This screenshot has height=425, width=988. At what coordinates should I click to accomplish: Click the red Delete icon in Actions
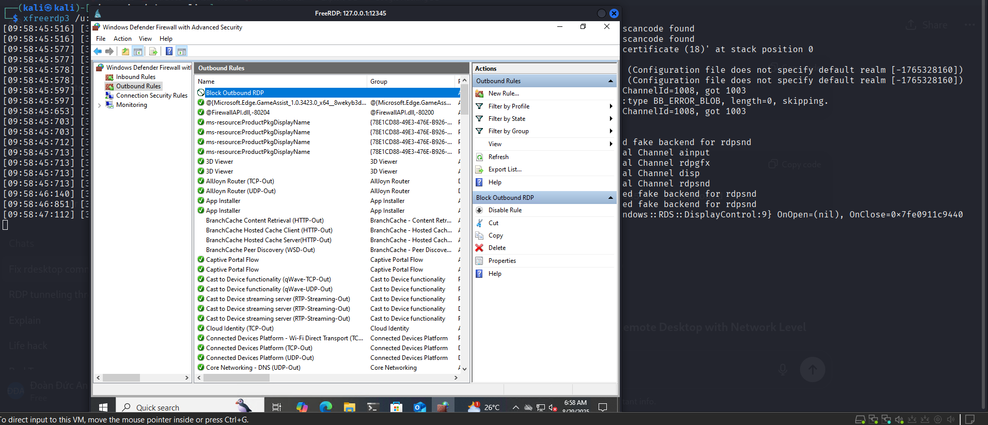pyautogui.click(x=479, y=248)
